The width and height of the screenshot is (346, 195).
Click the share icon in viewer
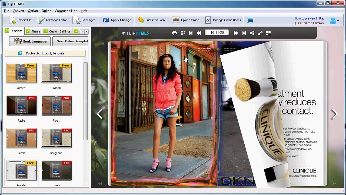tap(252, 33)
